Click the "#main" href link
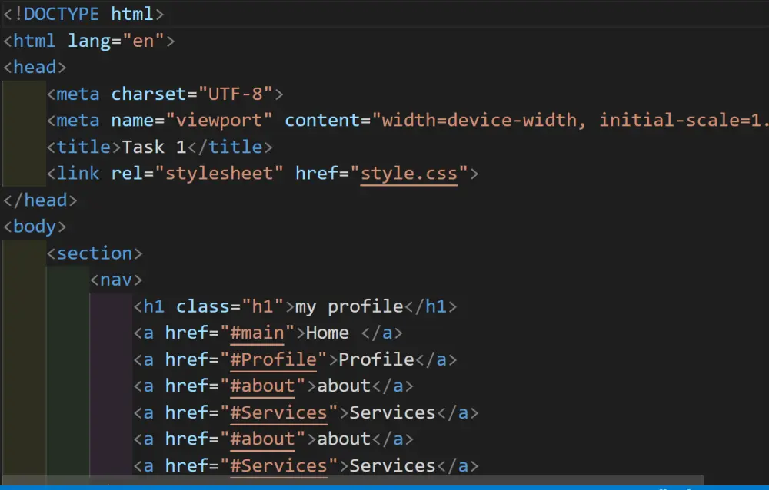 pos(258,333)
